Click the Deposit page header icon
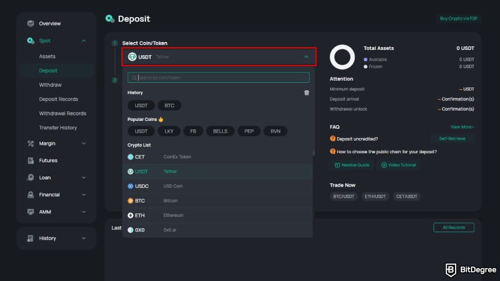 tap(110, 19)
